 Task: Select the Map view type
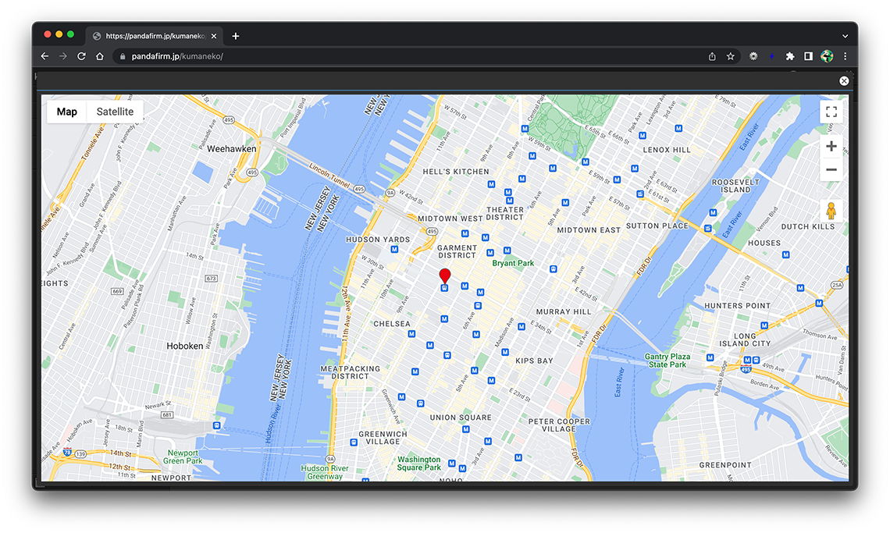click(67, 112)
